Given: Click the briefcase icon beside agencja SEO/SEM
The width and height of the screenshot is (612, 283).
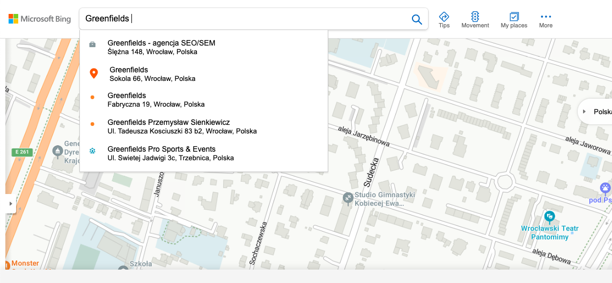Looking at the screenshot, I should (x=92, y=44).
